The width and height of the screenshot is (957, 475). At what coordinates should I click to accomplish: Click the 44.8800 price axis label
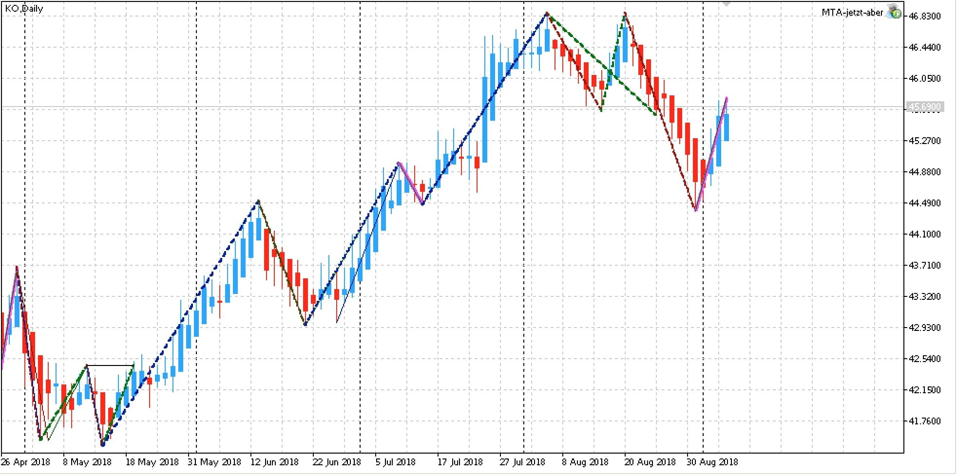click(x=925, y=172)
